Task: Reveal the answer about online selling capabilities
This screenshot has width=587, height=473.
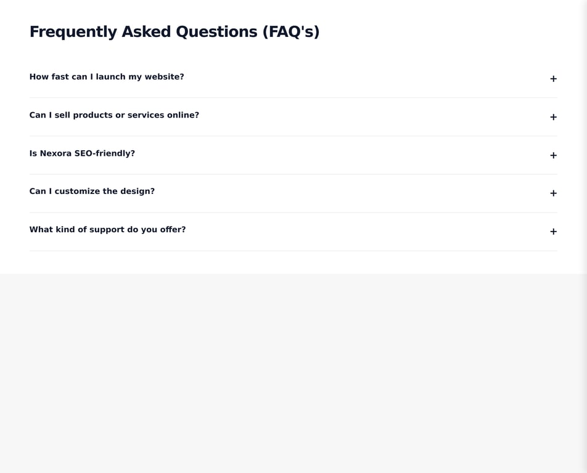Action: (293, 115)
